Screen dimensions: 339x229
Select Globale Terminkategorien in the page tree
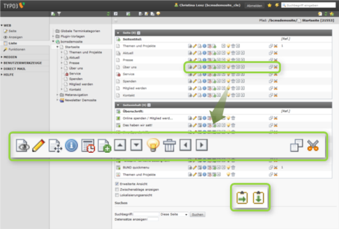coord(80,31)
